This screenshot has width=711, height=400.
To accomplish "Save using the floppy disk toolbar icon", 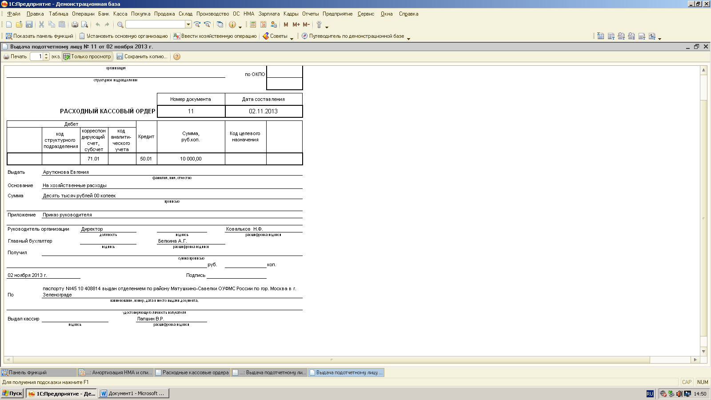I will 29,24.
